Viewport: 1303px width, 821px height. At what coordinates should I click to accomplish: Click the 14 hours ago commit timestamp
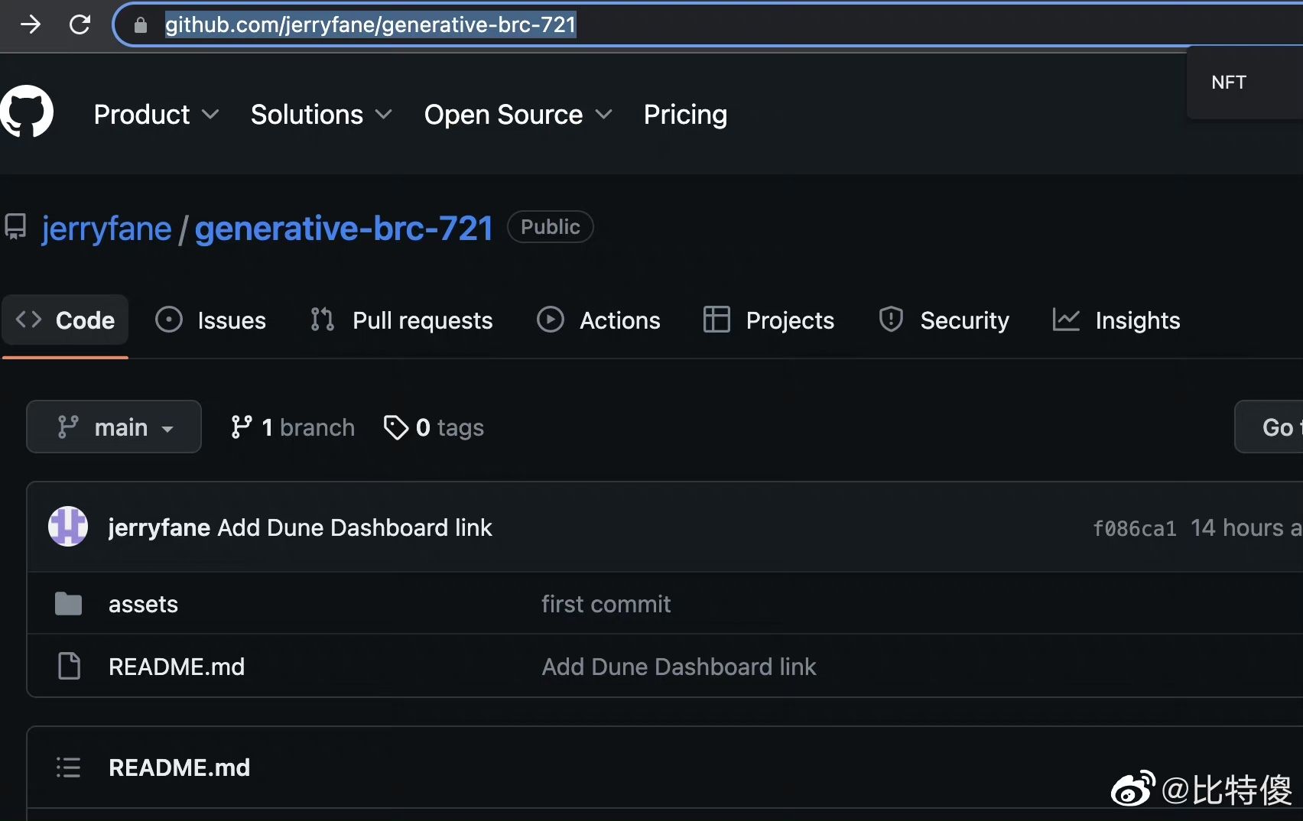[x=1246, y=527]
